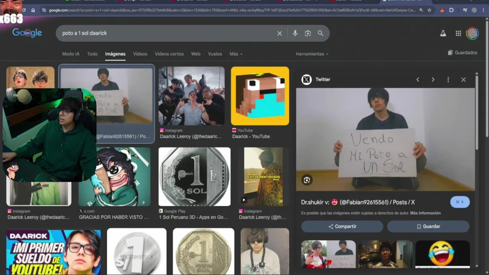Image resolution: width=489 pixels, height=275 pixels.
Task: Click the Google logo
Action: point(27,33)
